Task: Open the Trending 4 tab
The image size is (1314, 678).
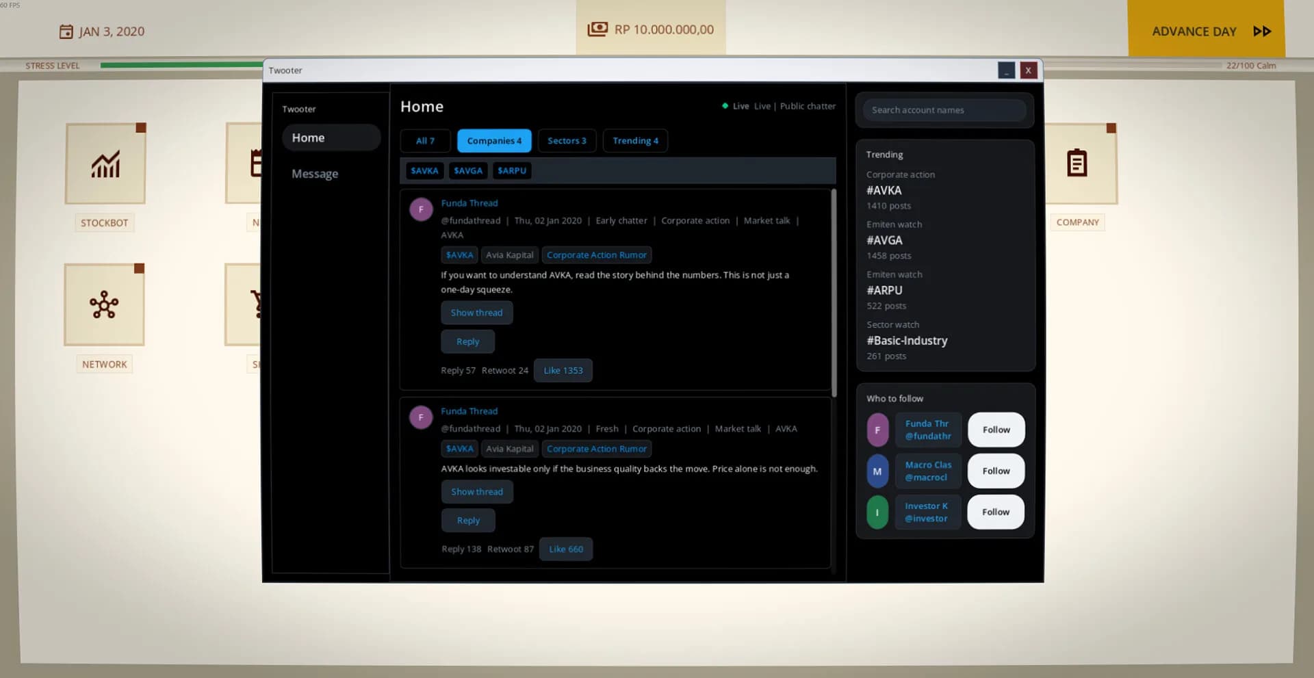Action: (x=635, y=141)
